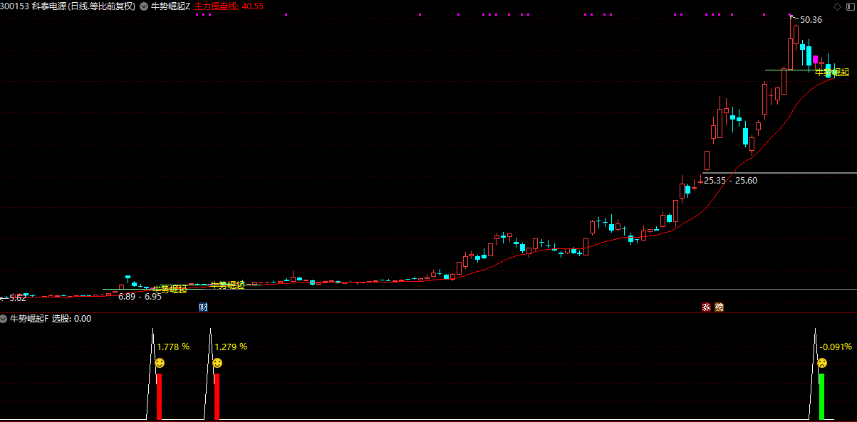Click the green signal bar in the sub-panel
The height and width of the screenshot is (422, 857).
(x=821, y=396)
